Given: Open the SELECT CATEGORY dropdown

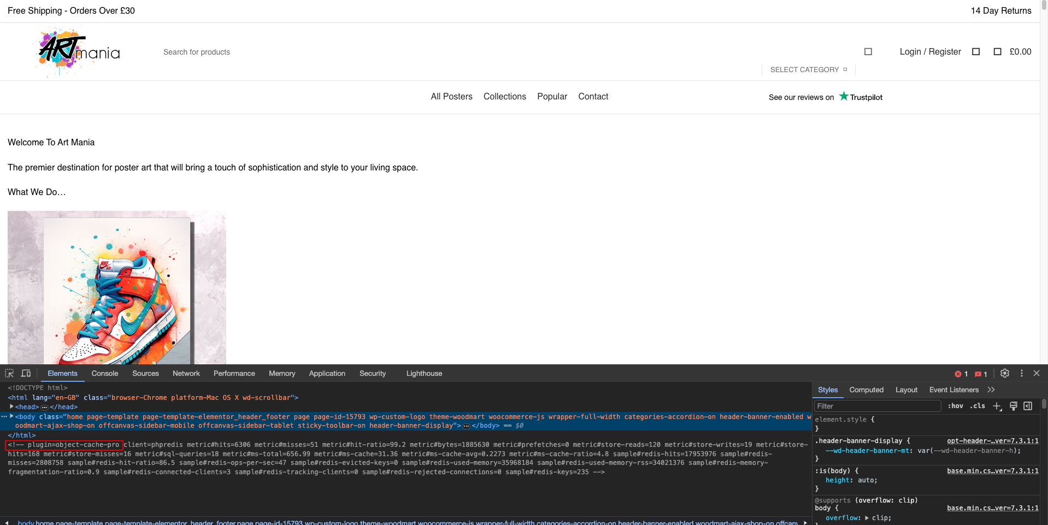Looking at the screenshot, I should [809, 70].
